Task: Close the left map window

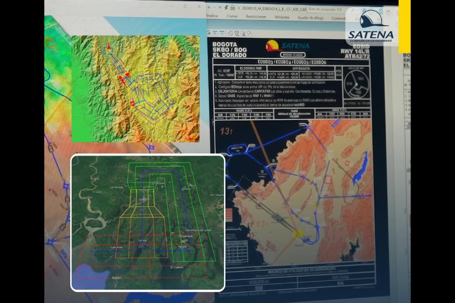Action: coord(199,6)
